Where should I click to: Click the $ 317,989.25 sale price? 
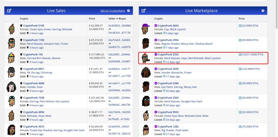[97, 54]
